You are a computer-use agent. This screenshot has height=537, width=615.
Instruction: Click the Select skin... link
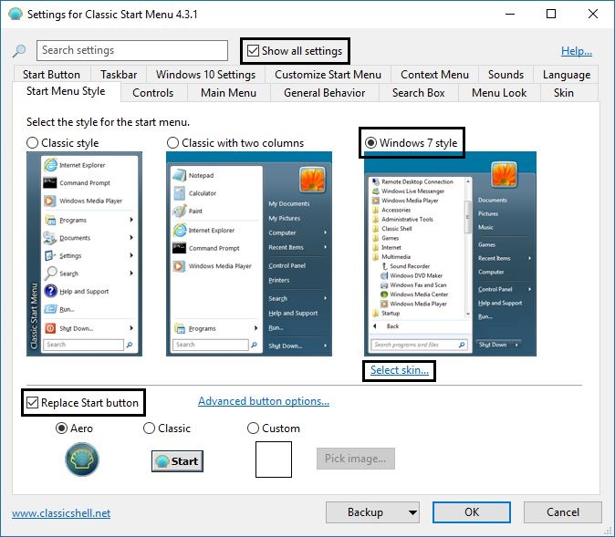(400, 370)
